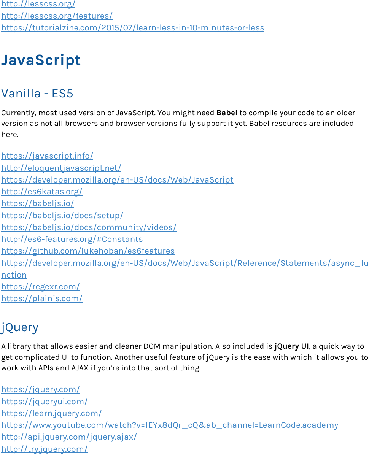
Task: Visit the jqueryui.com link
Action: pyautogui.click(x=45, y=402)
